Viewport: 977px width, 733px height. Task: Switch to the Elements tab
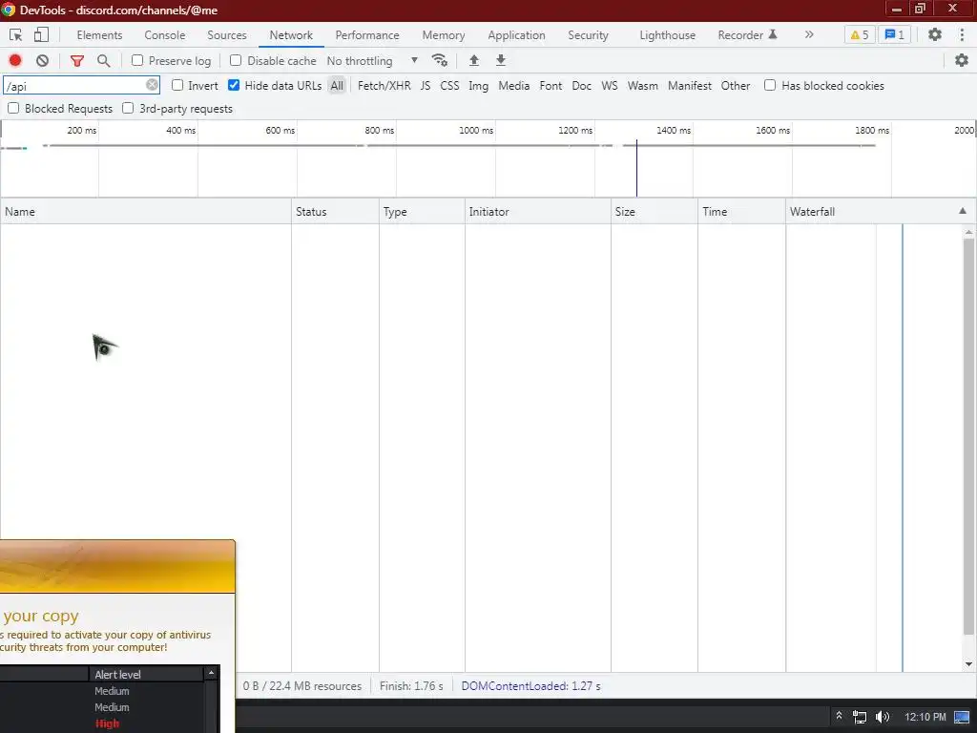coord(99,35)
